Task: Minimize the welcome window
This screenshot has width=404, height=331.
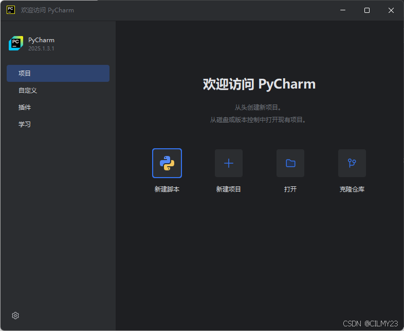Action: point(343,10)
